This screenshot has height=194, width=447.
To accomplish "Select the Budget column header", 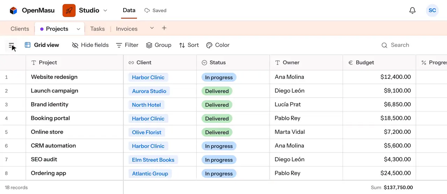I will click(x=380, y=63).
